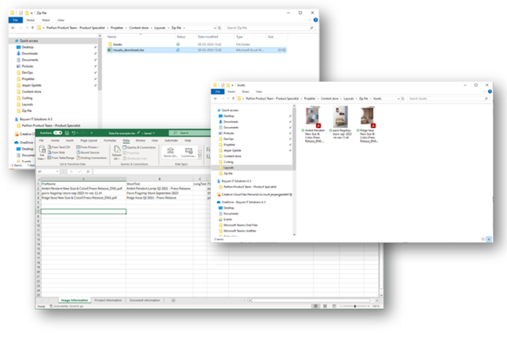This screenshot has height=342, width=507.
Task: Open the File tab in Excel
Action: pyautogui.click(x=42, y=140)
